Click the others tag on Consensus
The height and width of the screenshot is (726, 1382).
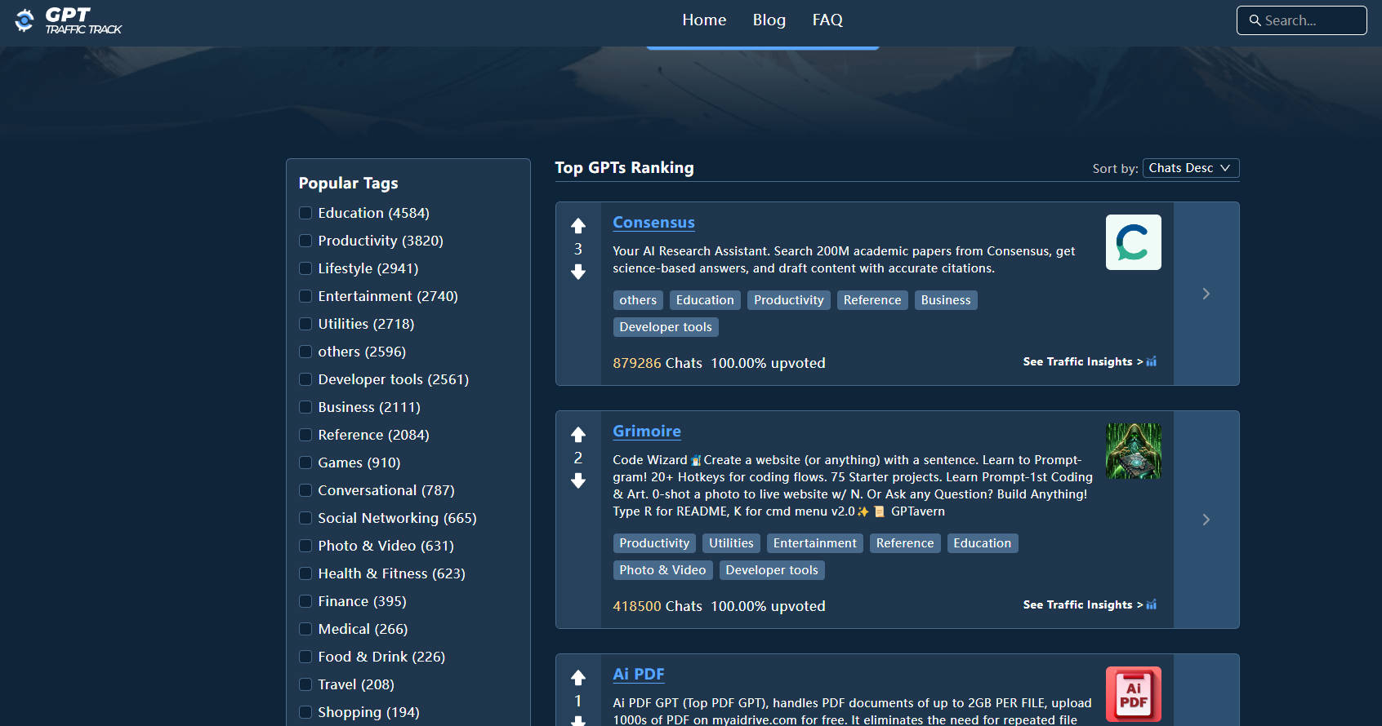pos(638,300)
